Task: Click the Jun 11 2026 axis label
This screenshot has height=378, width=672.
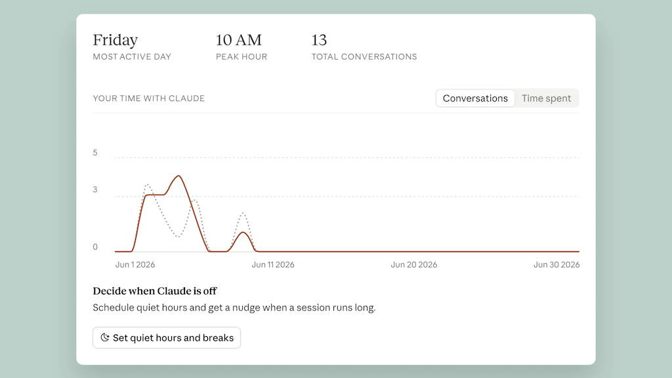Action: [273, 264]
